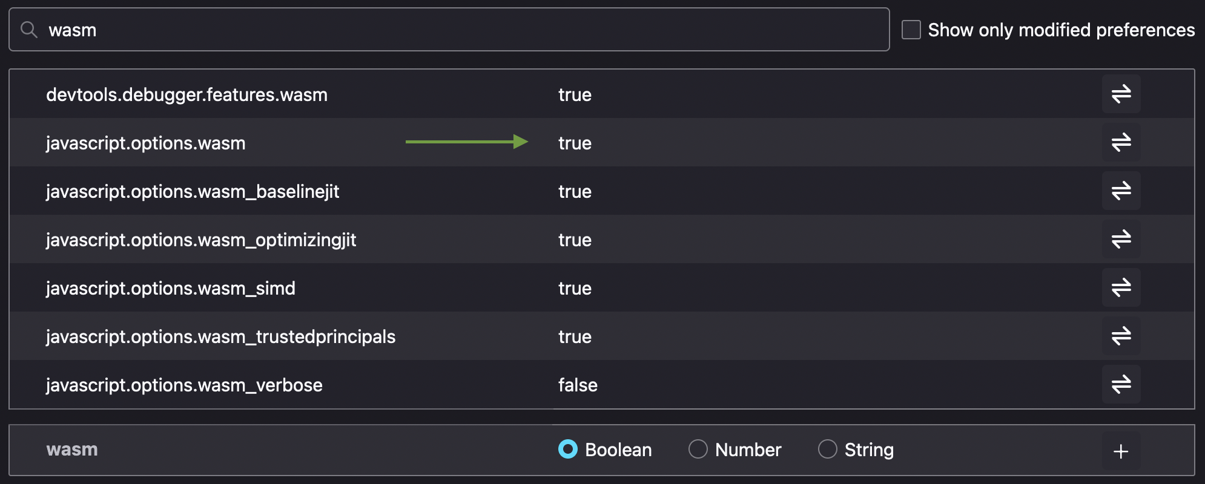Viewport: 1205px width, 484px height.
Task: Select the String radio button
Action: (x=828, y=450)
